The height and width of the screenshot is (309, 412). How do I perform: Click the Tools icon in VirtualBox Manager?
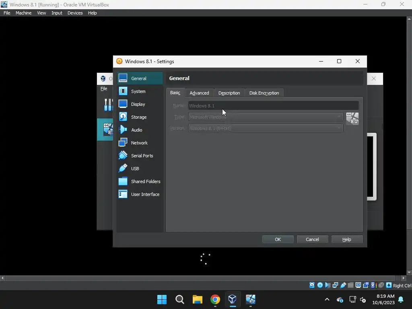[108, 105]
